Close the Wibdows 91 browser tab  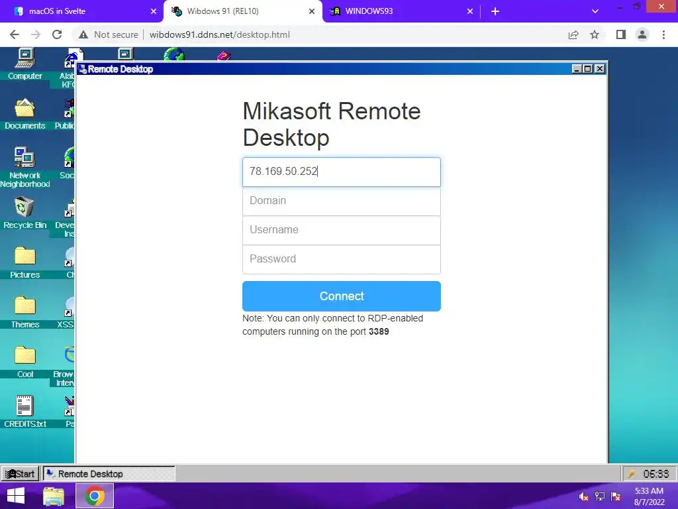tap(312, 11)
